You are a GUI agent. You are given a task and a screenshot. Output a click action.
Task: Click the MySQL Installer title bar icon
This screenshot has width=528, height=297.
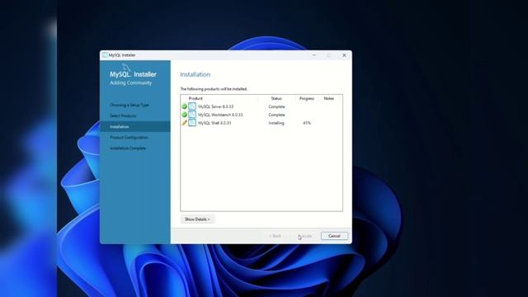coord(105,55)
